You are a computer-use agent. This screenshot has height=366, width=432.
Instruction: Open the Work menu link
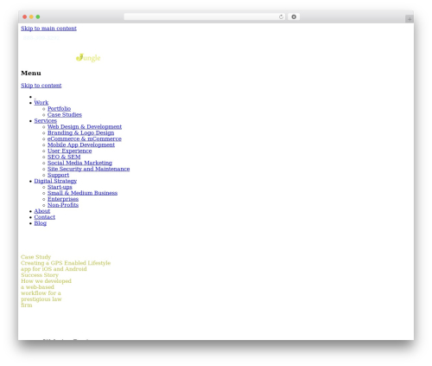pos(41,103)
